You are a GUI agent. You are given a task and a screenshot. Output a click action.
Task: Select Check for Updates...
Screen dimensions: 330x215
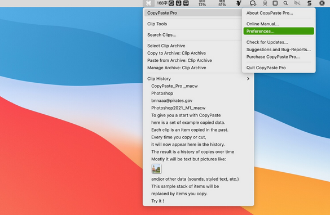pyautogui.click(x=279, y=42)
